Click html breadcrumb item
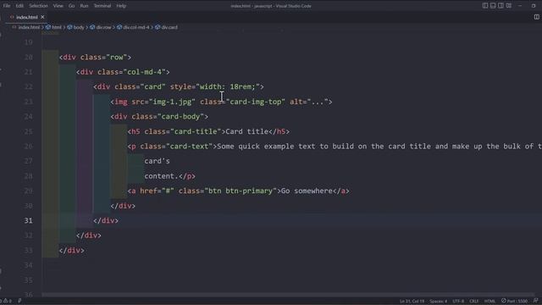The height and width of the screenshot is (305, 542). coord(57,27)
